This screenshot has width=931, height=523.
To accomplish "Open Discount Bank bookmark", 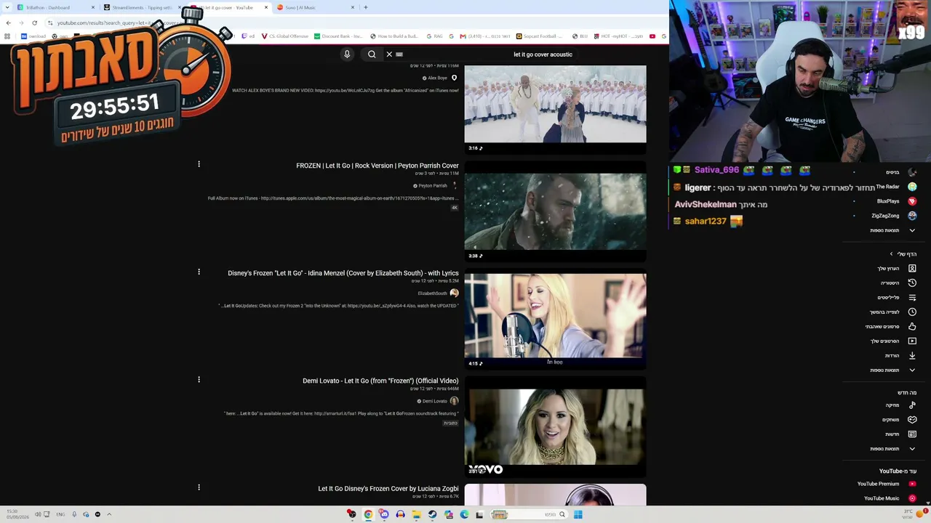I will pyautogui.click(x=338, y=36).
